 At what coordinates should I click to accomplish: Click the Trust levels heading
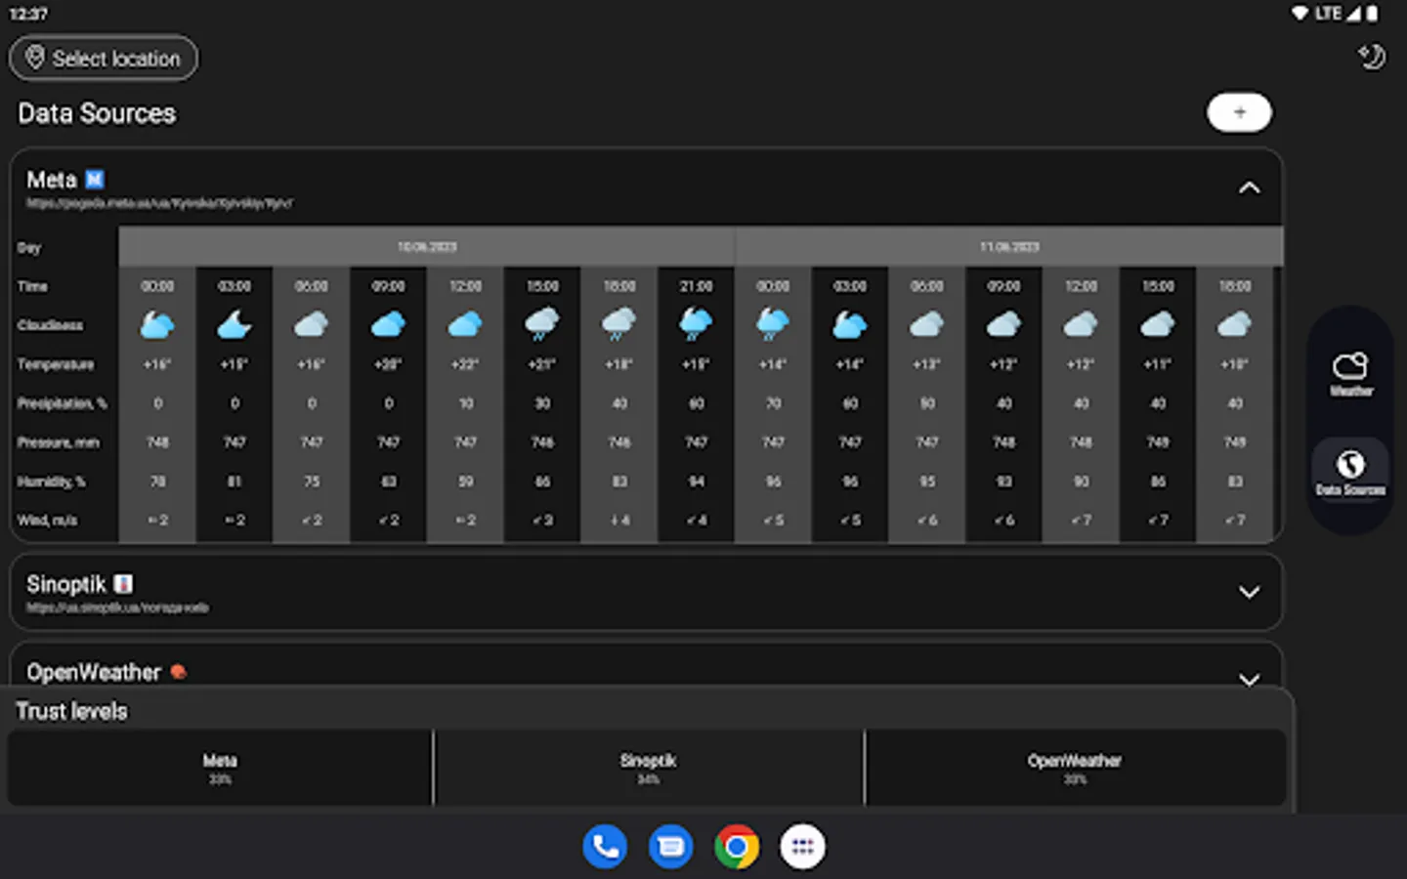(x=71, y=711)
